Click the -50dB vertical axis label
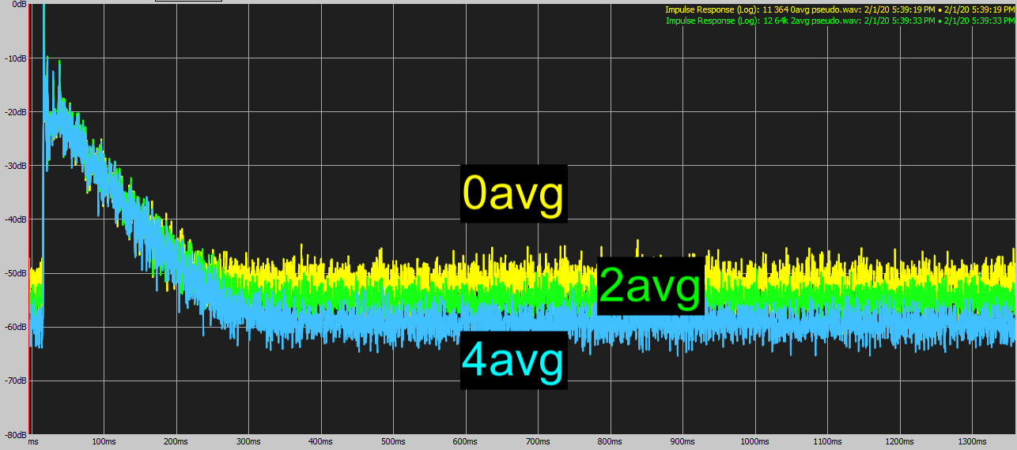Viewport: 1017px width, 450px height. point(16,273)
